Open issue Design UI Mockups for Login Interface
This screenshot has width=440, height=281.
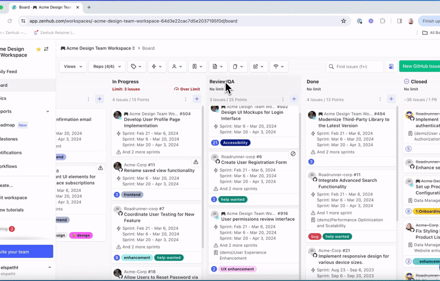[x=252, y=115]
